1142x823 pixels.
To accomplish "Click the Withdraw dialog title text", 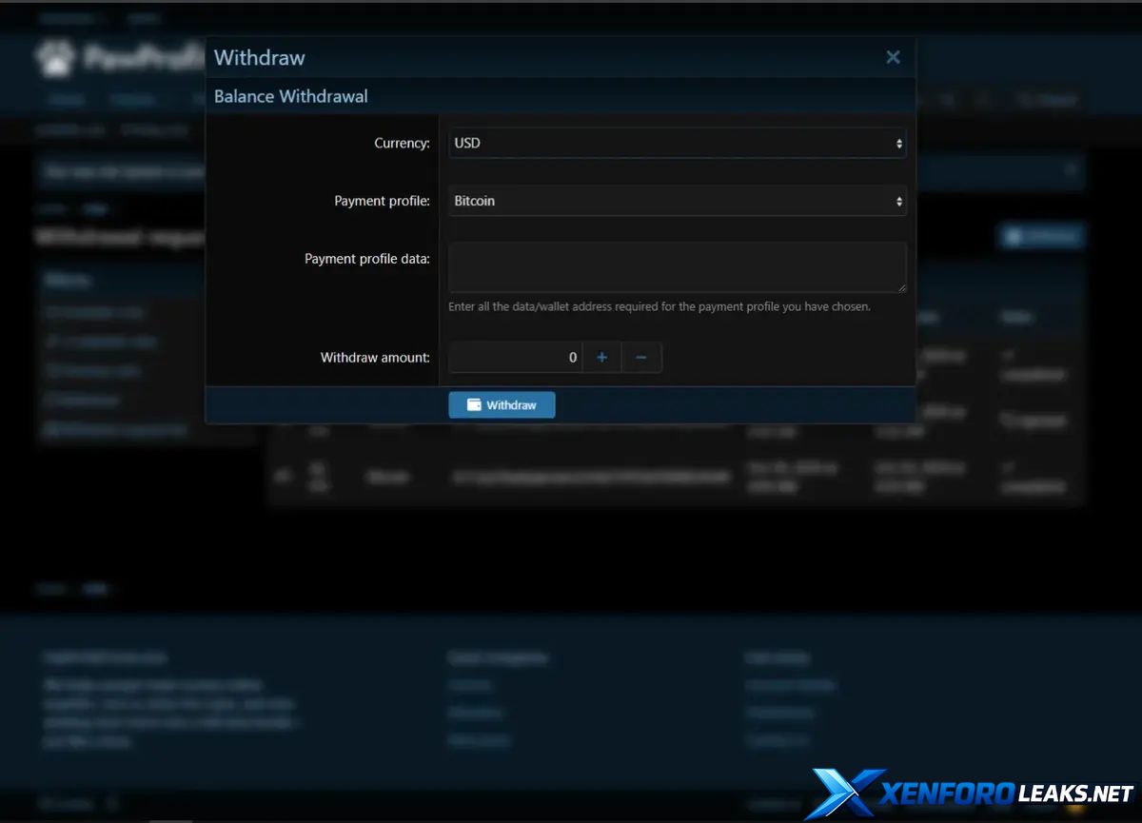I will (x=260, y=57).
